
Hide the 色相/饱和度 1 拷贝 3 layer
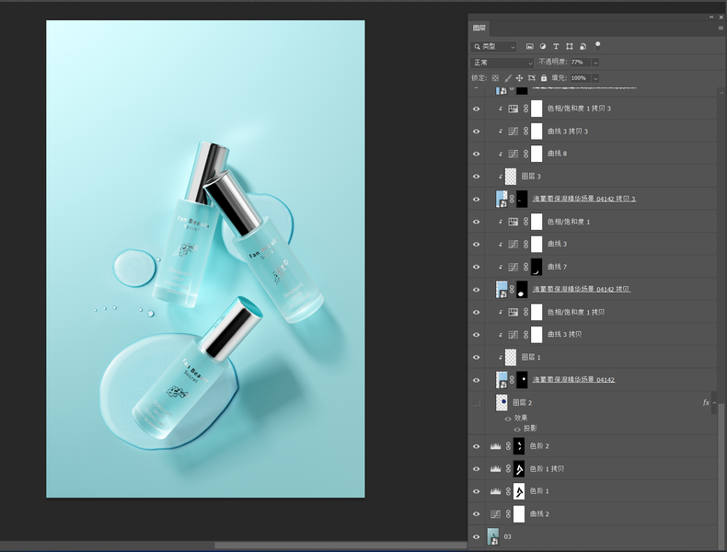[x=476, y=109]
